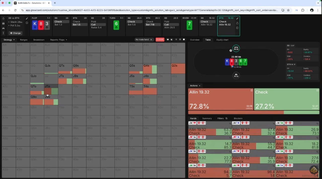Select 'Bet 7.18' in the BTN turn node
The image size is (322, 179).
(x=153, y=25)
